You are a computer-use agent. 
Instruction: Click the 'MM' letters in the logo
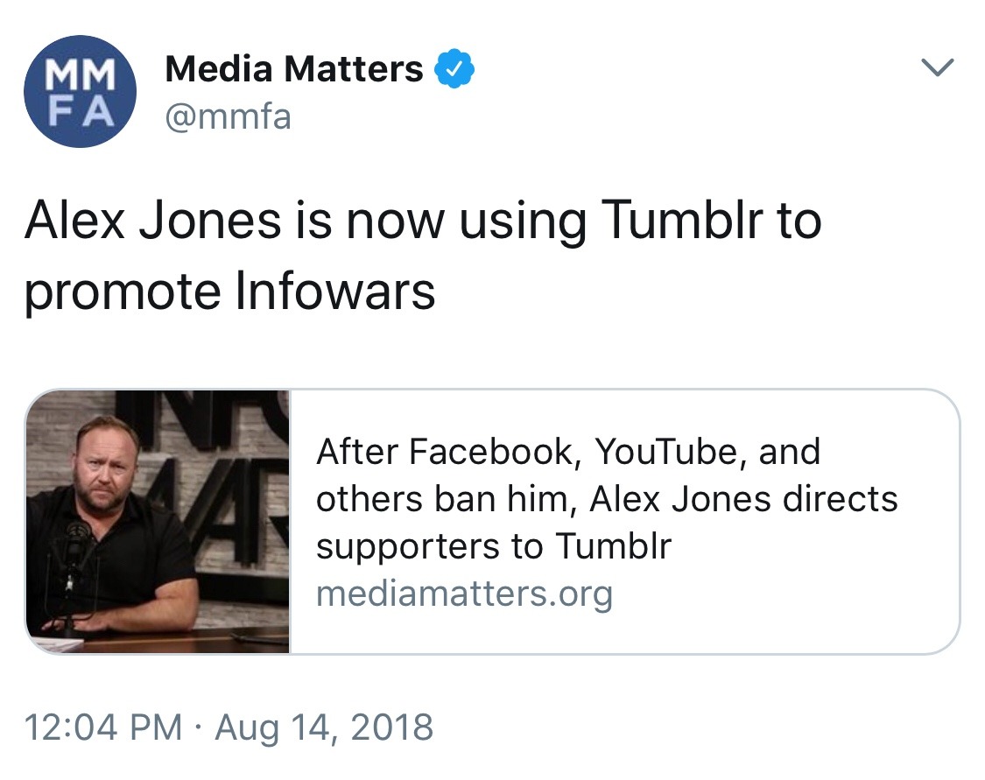(x=81, y=76)
